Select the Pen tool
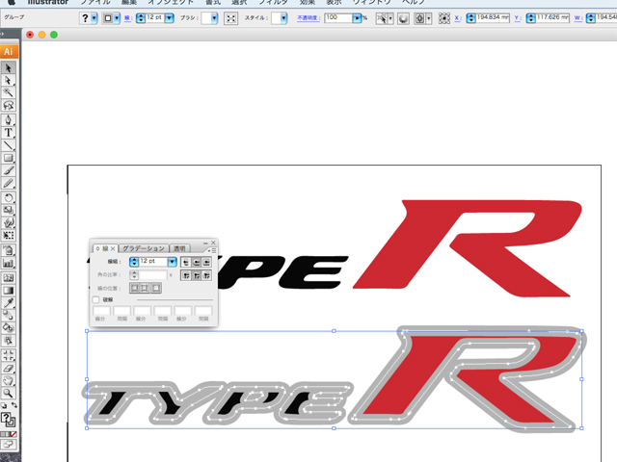This screenshot has height=462, width=617. tap(9, 119)
